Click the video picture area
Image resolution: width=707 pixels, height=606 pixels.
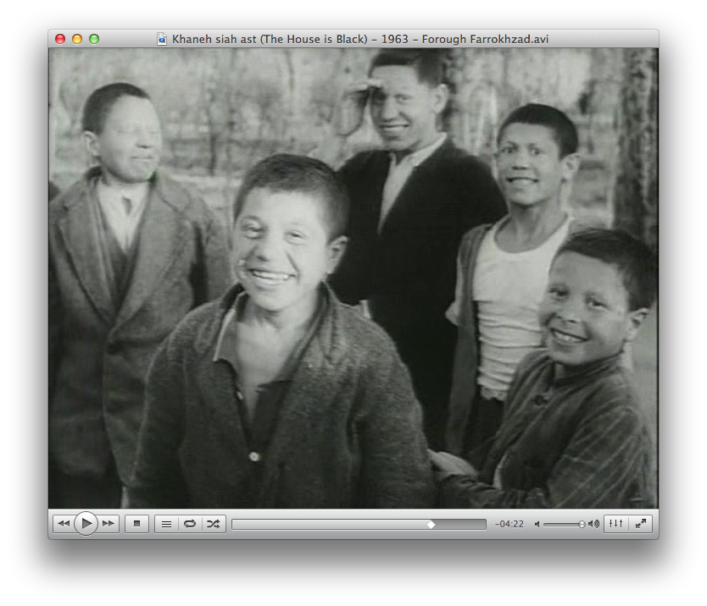tap(353, 278)
